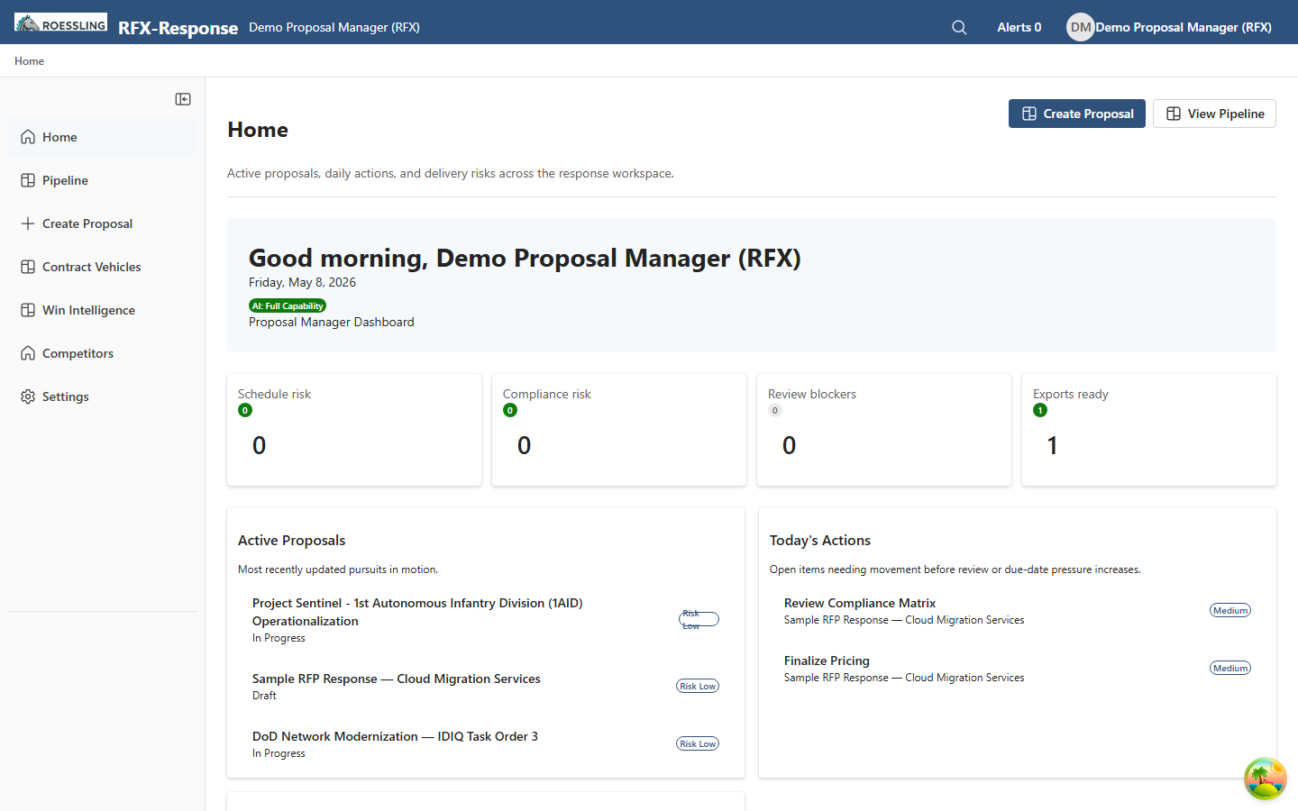
Task: Click the Contract Vehicles sidebar icon
Action: coord(28,267)
